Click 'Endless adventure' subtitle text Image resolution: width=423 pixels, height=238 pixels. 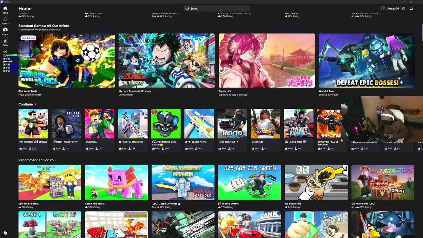pyautogui.click(x=328, y=95)
